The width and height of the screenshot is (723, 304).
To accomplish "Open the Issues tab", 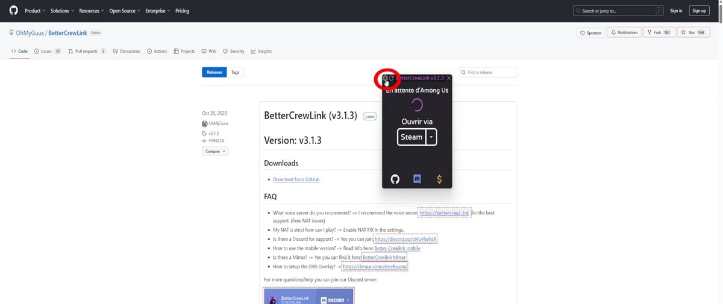I will (47, 51).
